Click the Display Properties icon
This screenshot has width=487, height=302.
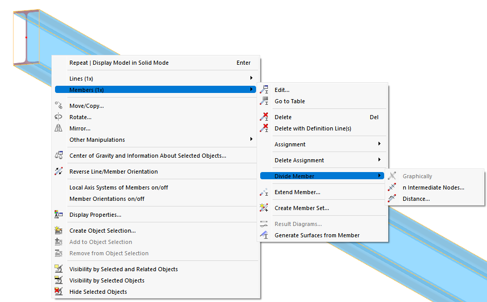[x=59, y=214]
